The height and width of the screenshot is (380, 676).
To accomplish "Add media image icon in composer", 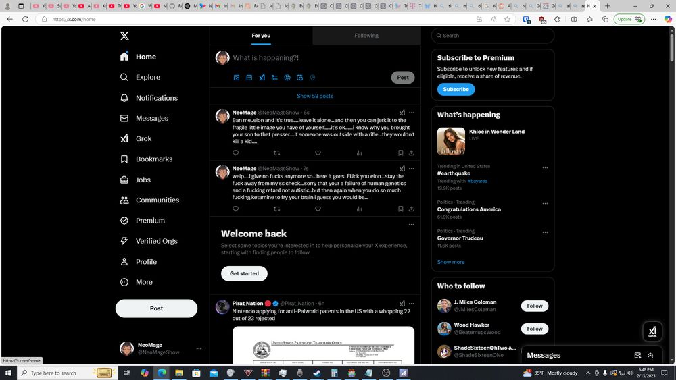I will pos(237,78).
